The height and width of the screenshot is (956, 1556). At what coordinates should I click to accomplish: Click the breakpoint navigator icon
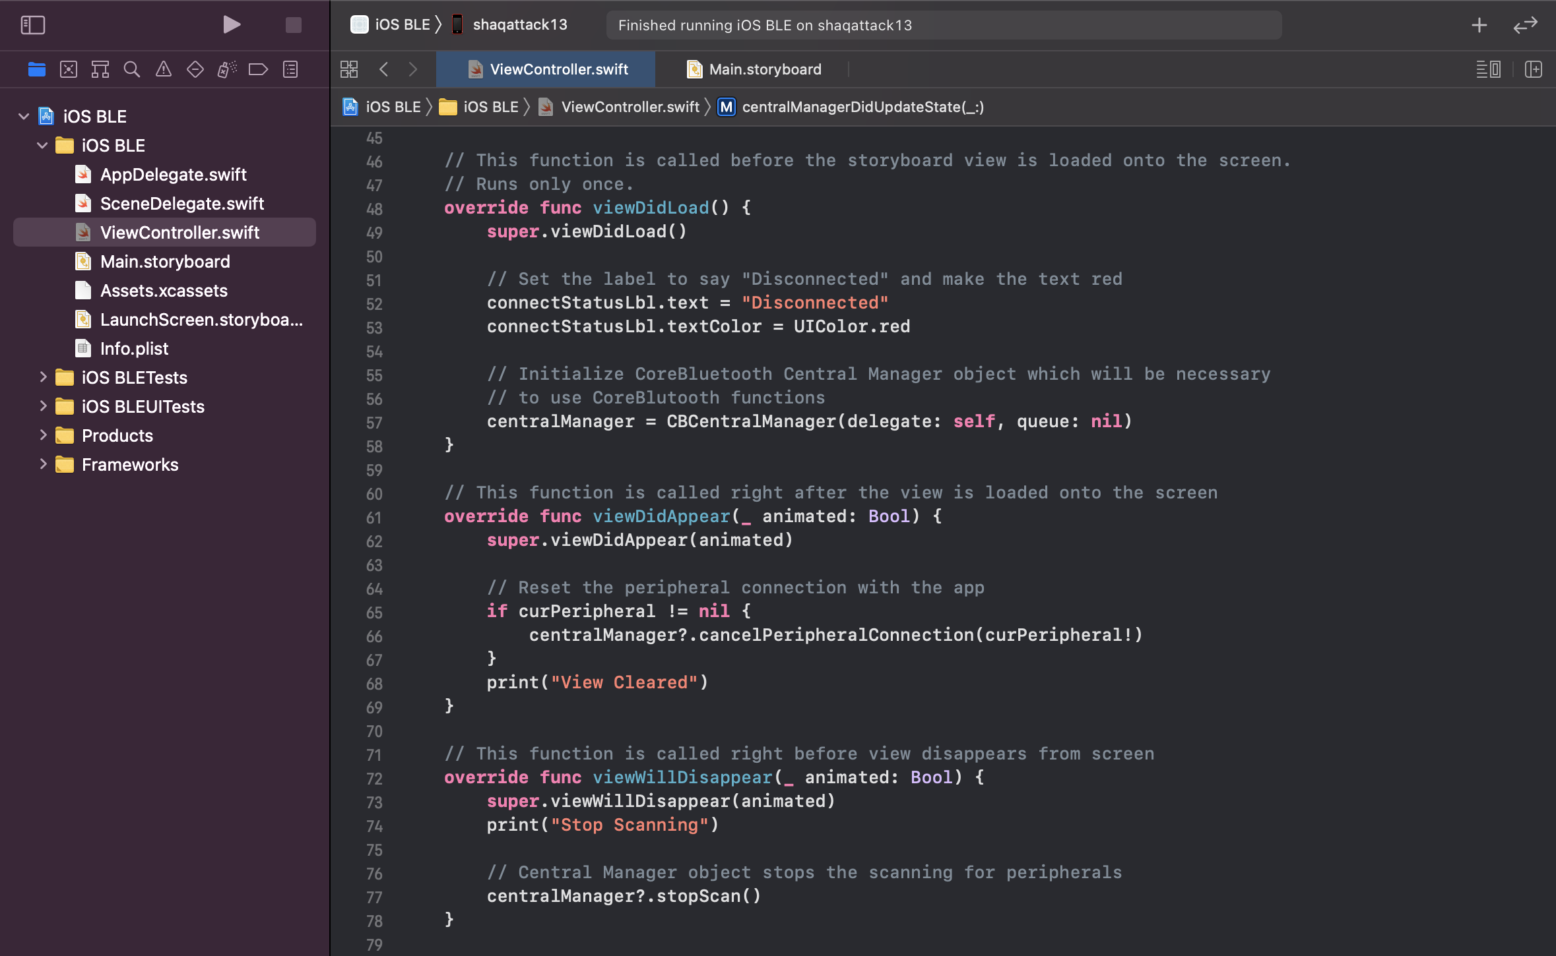coord(259,69)
